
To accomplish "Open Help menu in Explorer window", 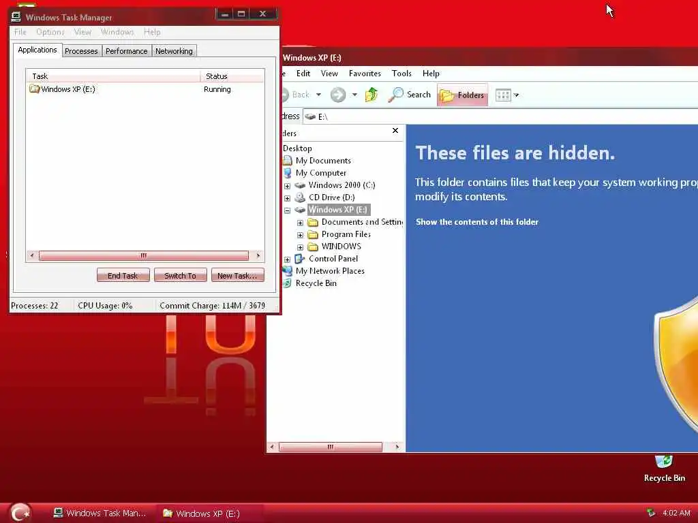I will point(431,74).
